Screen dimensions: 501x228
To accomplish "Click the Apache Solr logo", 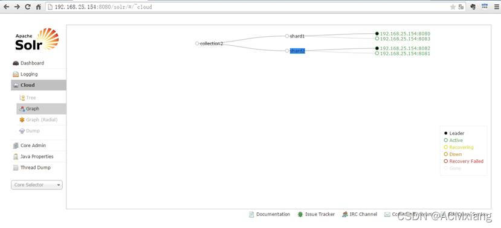I will tap(37, 39).
